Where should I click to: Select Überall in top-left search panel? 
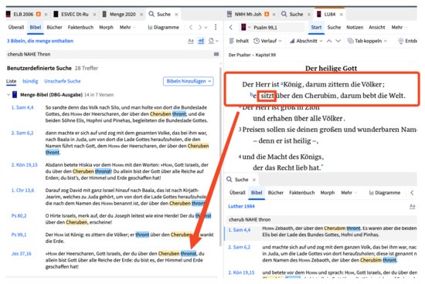click(16, 27)
